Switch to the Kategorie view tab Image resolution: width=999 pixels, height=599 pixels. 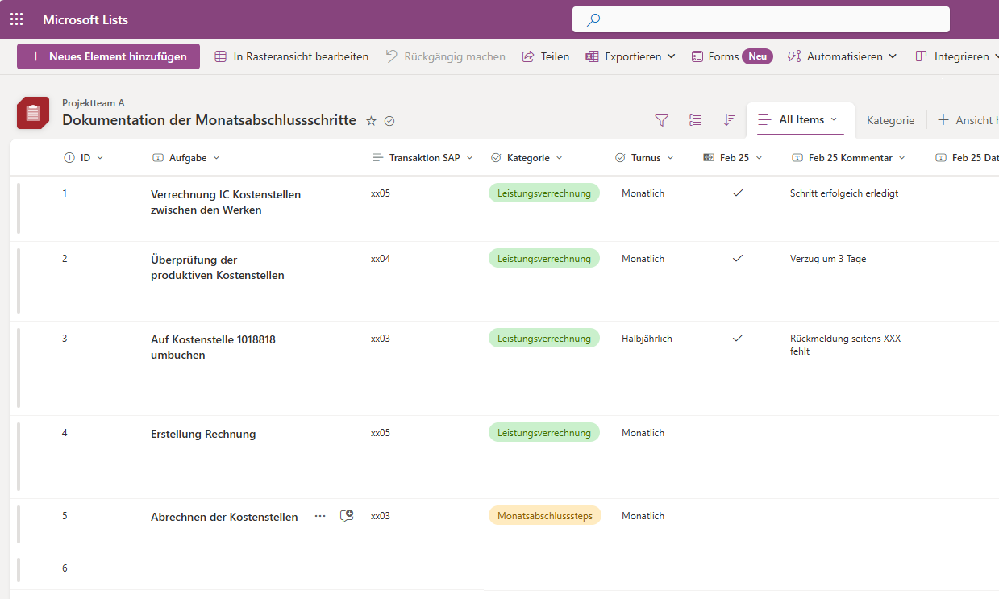pyautogui.click(x=890, y=120)
